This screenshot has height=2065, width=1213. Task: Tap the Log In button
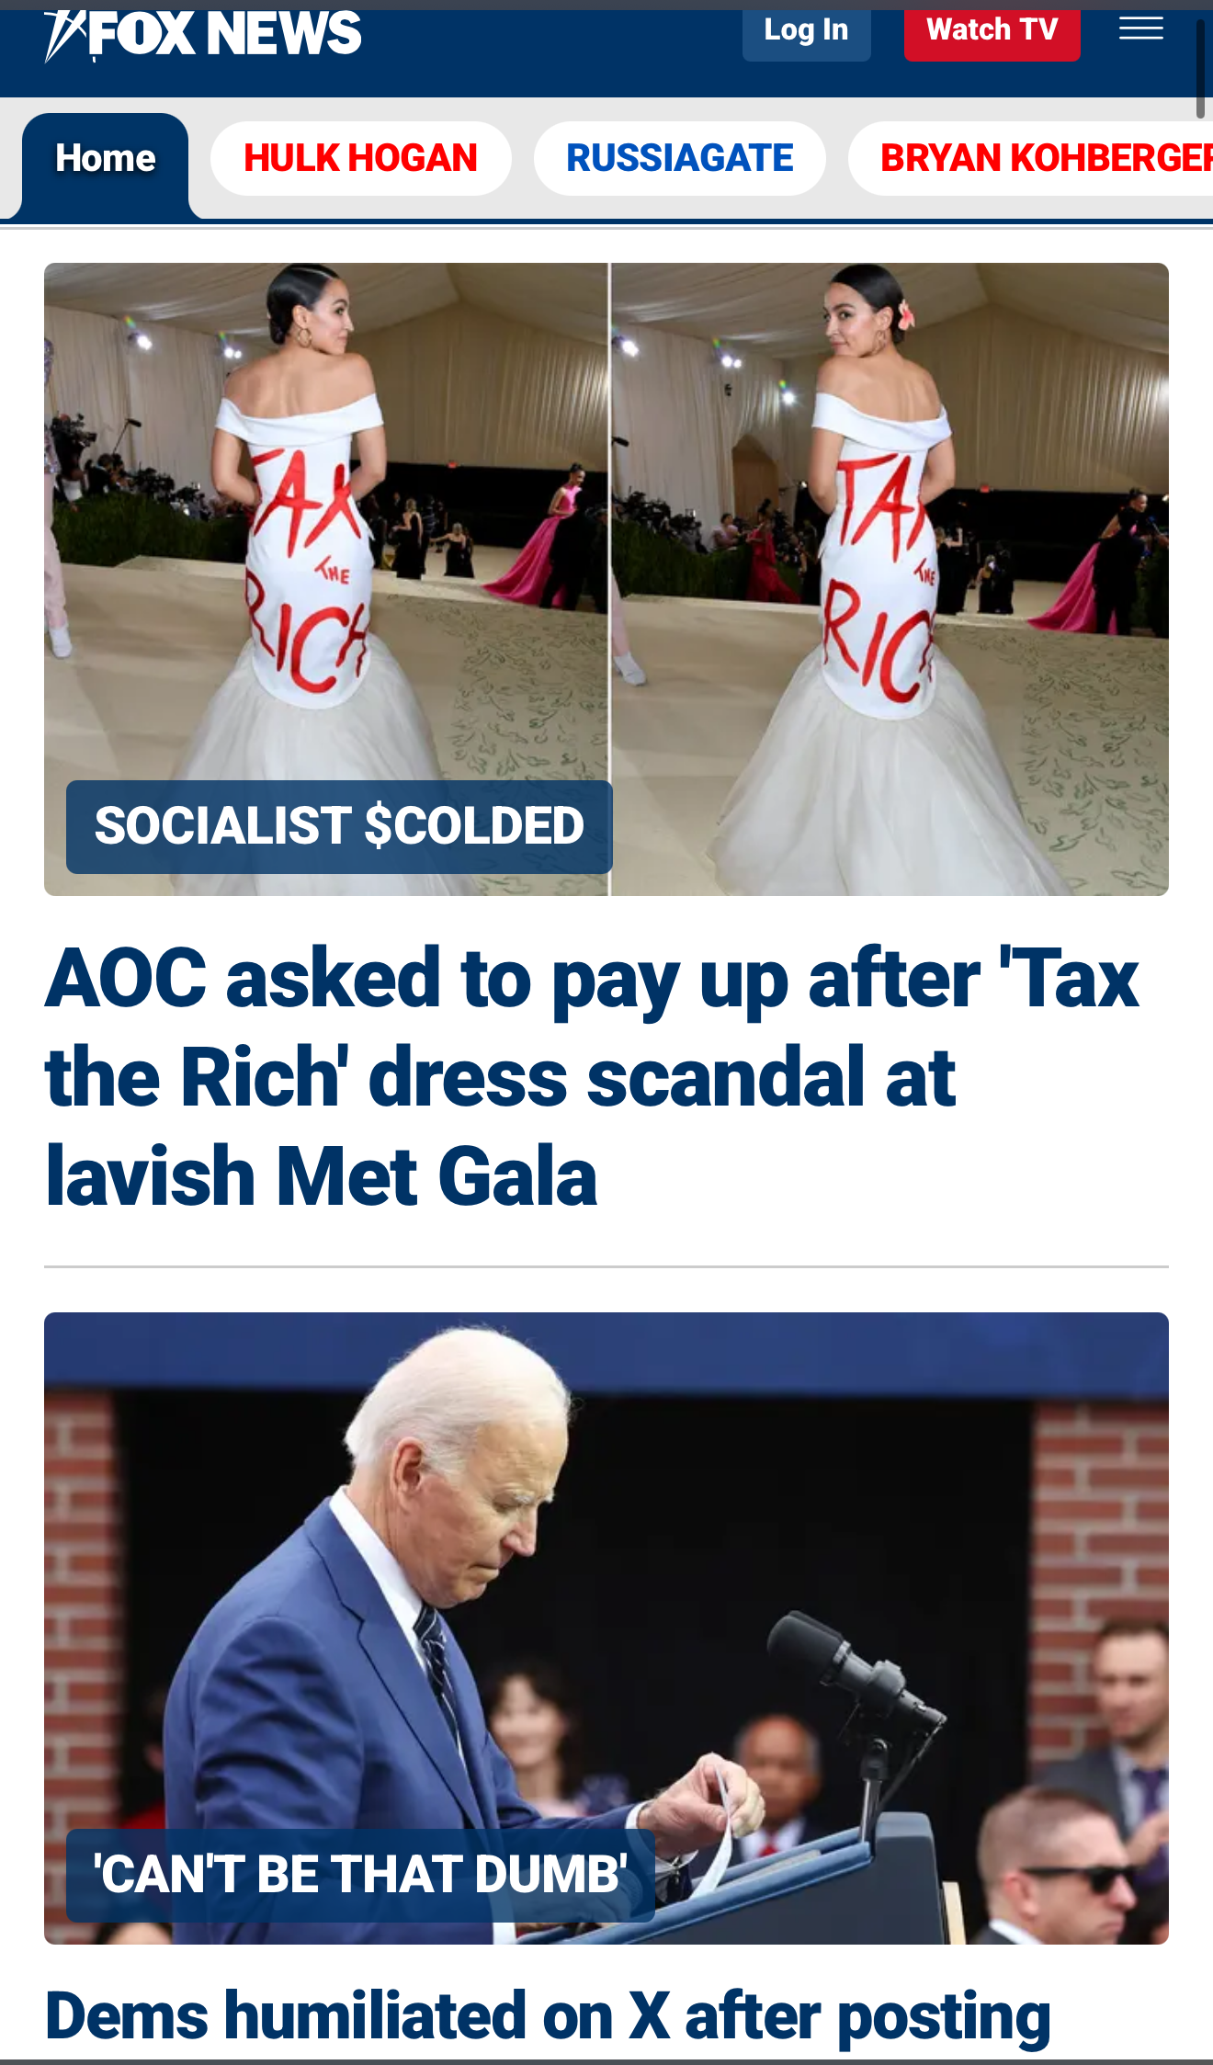point(806,31)
